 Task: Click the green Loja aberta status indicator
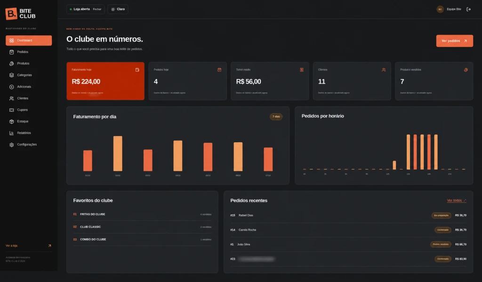tap(71, 9)
